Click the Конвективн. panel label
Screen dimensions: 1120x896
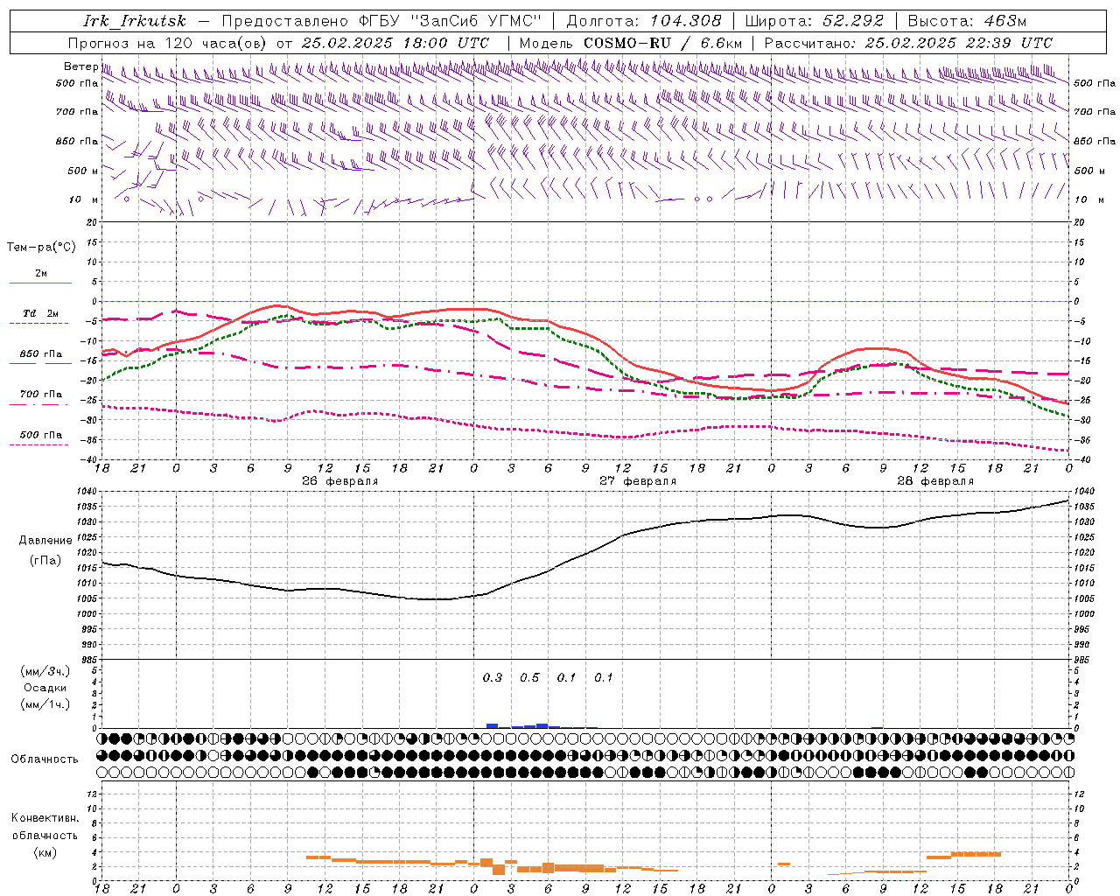(x=45, y=818)
